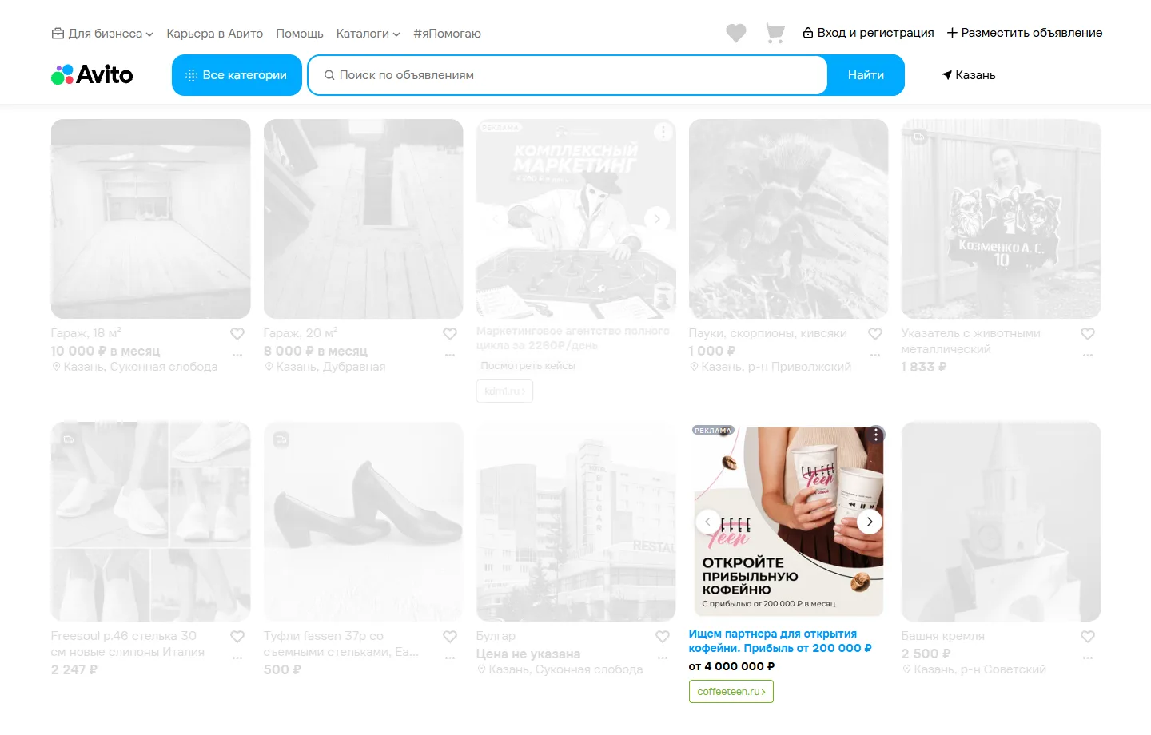Open Вход и регистрация
The width and height of the screenshot is (1151, 735).
[x=868, y=33]
